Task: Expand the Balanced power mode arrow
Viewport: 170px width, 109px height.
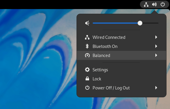Action: (x=156, y=55)
